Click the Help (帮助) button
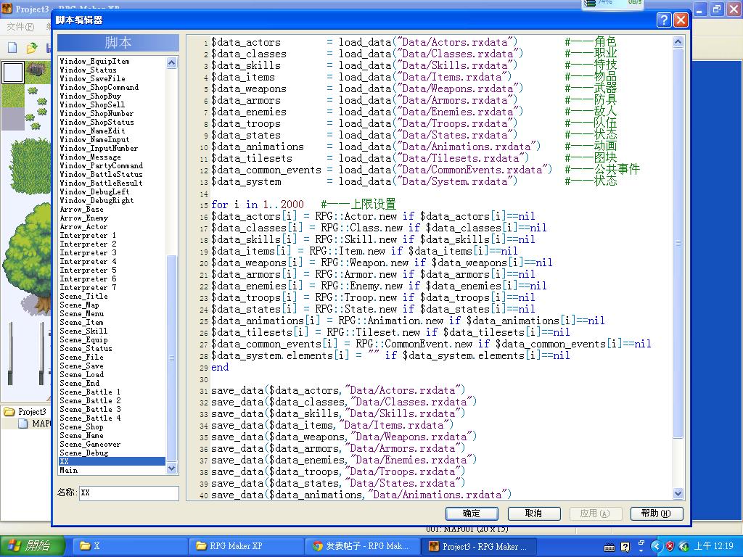Image resolution: width=743 pixels, height=557 pixels. (x=657, y=513)
